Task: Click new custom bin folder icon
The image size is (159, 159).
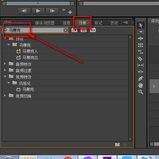Action: tap(117, 144)
